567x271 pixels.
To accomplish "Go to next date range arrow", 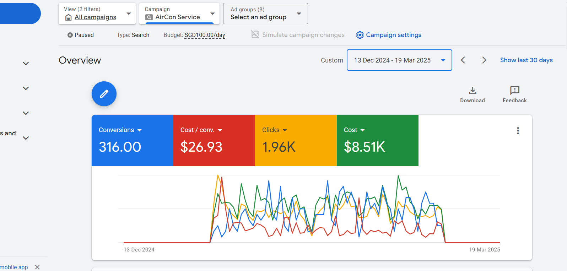I will (484, 60).
